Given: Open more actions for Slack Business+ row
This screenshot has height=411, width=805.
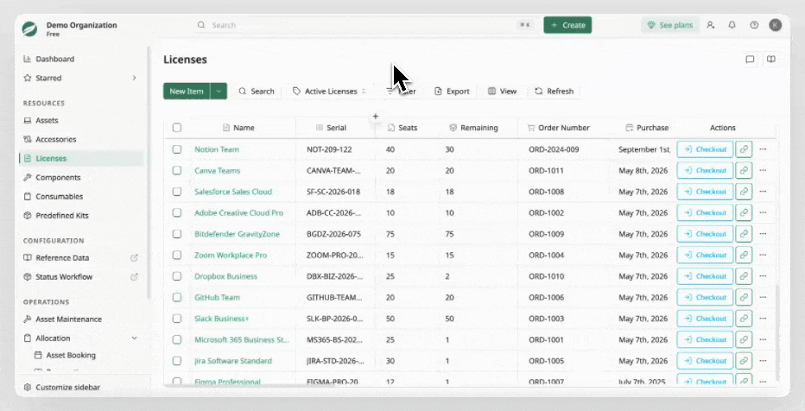Looking at the screenshot, I should pos(763,319).
